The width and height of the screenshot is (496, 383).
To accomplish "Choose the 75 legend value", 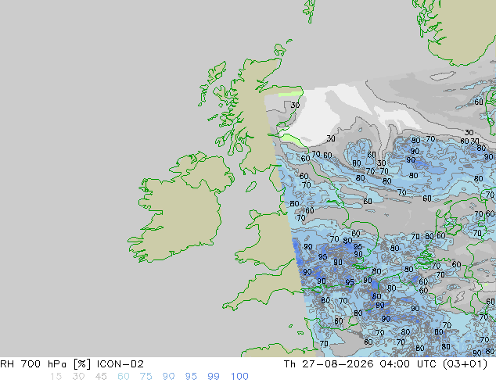I will click(x=146, y=377).
